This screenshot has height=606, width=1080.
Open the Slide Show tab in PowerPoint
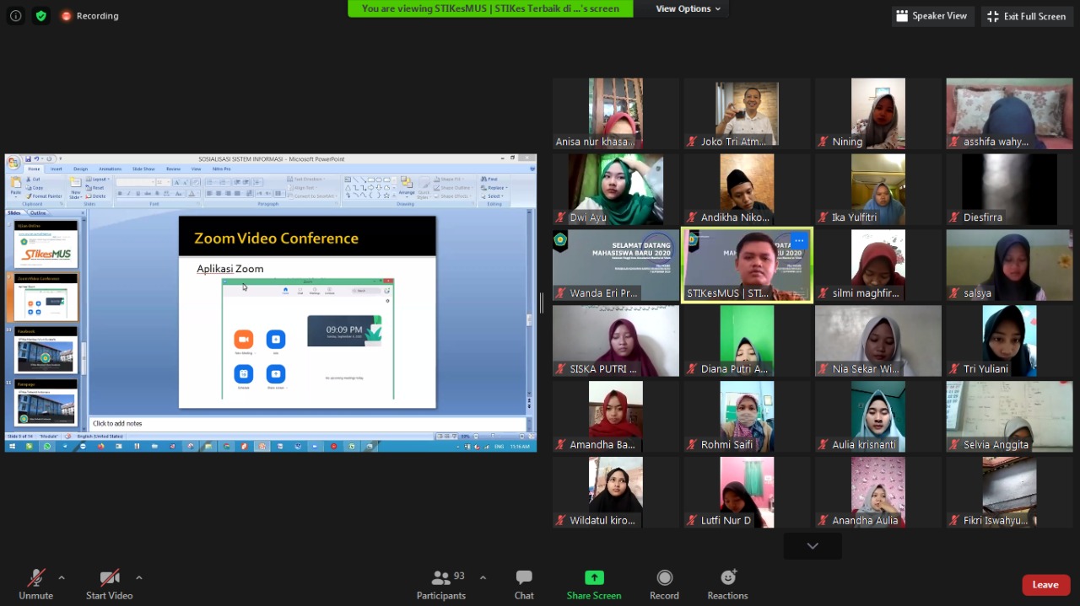pos(143,169)
